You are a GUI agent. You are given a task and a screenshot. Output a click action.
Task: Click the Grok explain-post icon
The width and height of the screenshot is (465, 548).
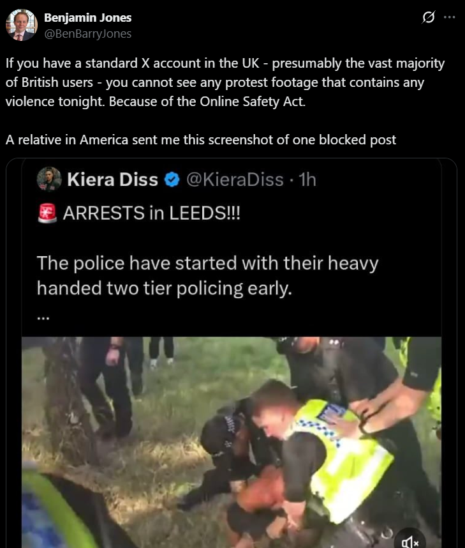pos(429,17)
